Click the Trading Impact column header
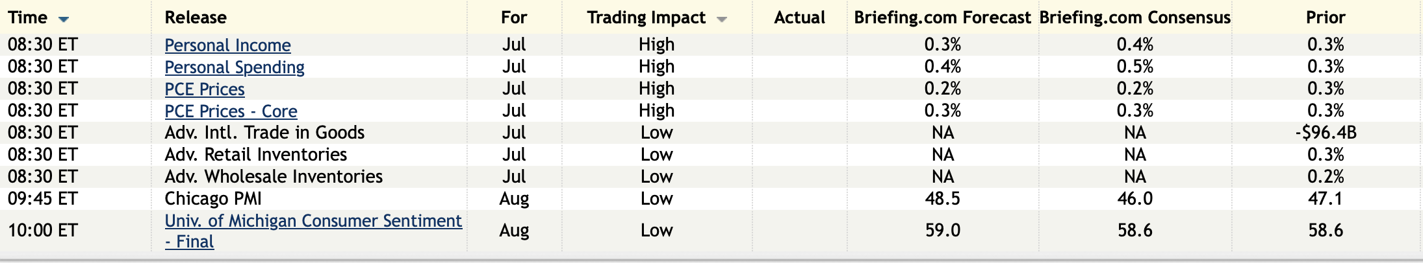This screenshot has height=263, width=1423. point(646,17)
